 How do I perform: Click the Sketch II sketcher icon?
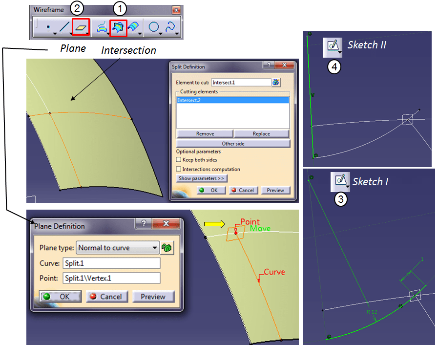tap(333, 46)
